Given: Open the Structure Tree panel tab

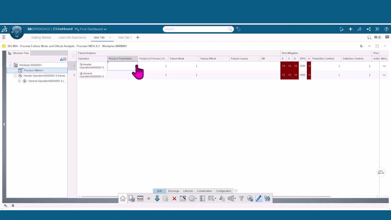Looking at the screenshot, I should [x=18, y=53].
